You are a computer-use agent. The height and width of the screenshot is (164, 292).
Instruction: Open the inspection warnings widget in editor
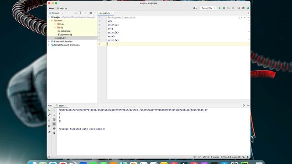click(240, 17)
